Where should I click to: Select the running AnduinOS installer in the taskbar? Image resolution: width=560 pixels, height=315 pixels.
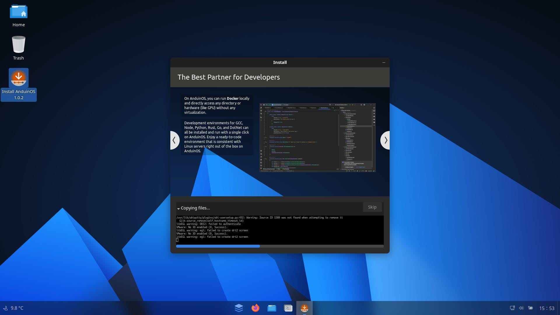click(304, 308)
